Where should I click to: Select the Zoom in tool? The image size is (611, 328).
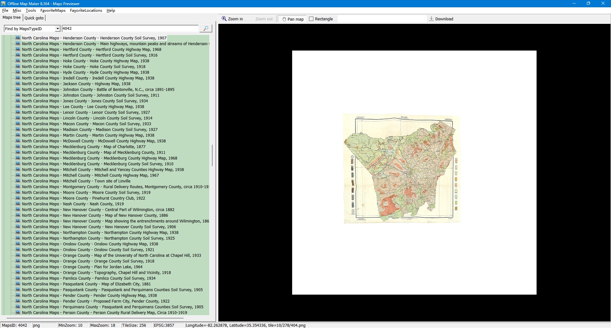click(x=232, y=19)
